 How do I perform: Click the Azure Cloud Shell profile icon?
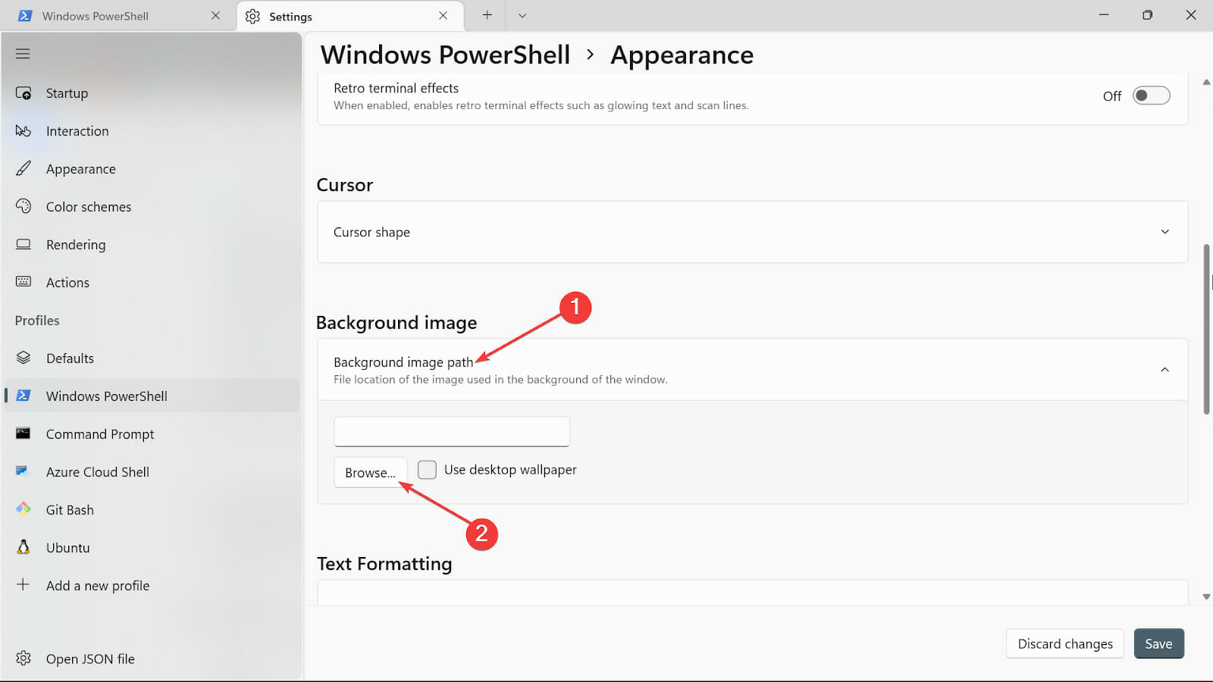point(24,471)
